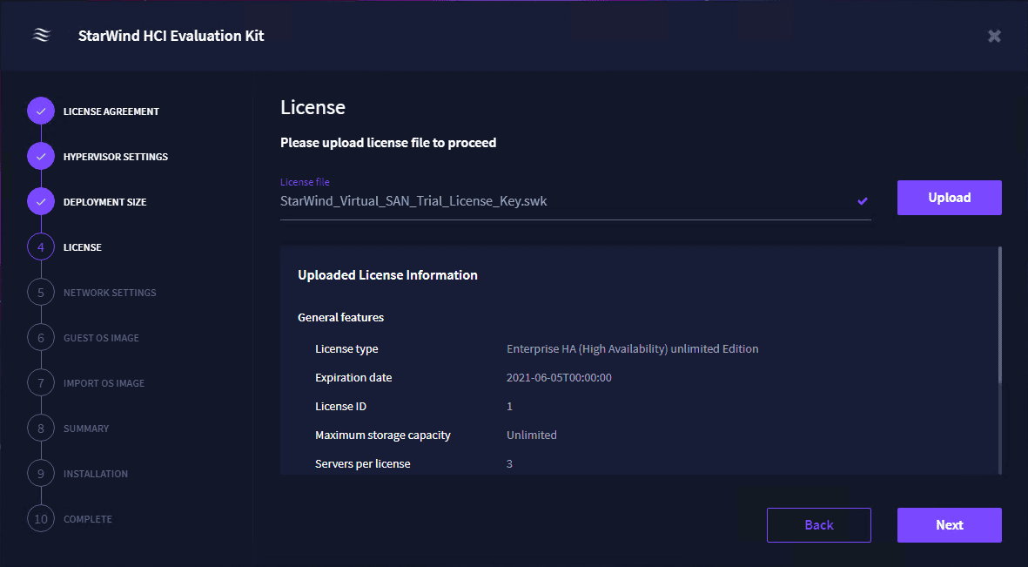Click the Deployment Size completed checkmark circle
The width and height of the screenshot is (1028, 567).
41,202
